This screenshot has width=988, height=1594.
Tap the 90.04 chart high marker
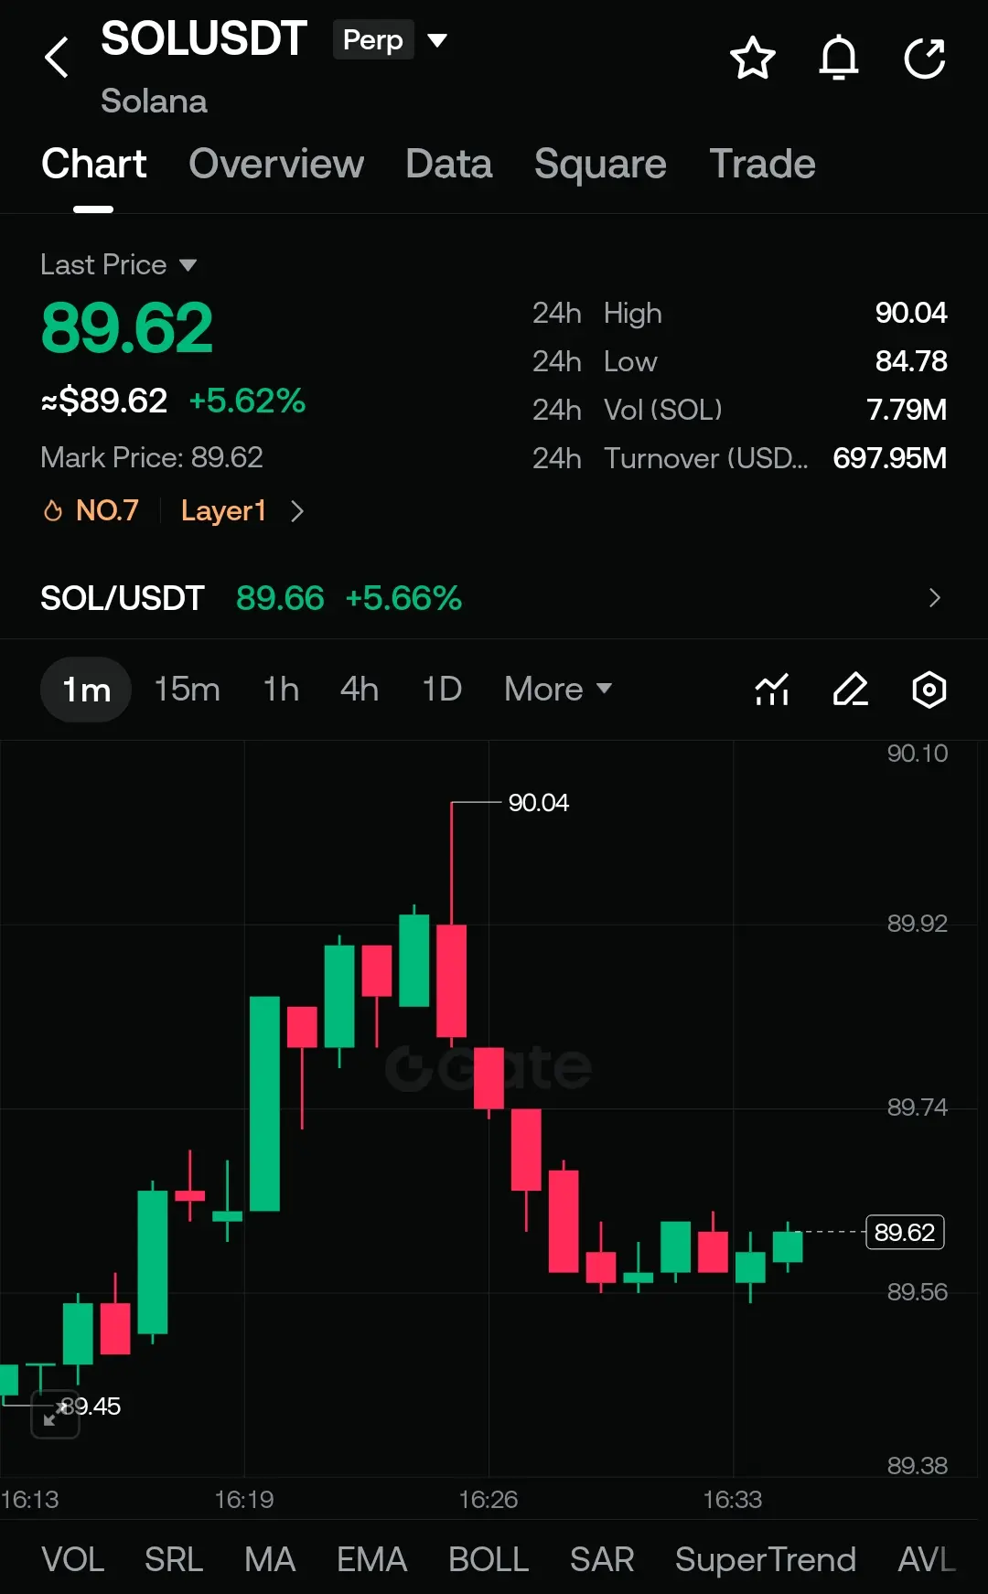(539, 803)
